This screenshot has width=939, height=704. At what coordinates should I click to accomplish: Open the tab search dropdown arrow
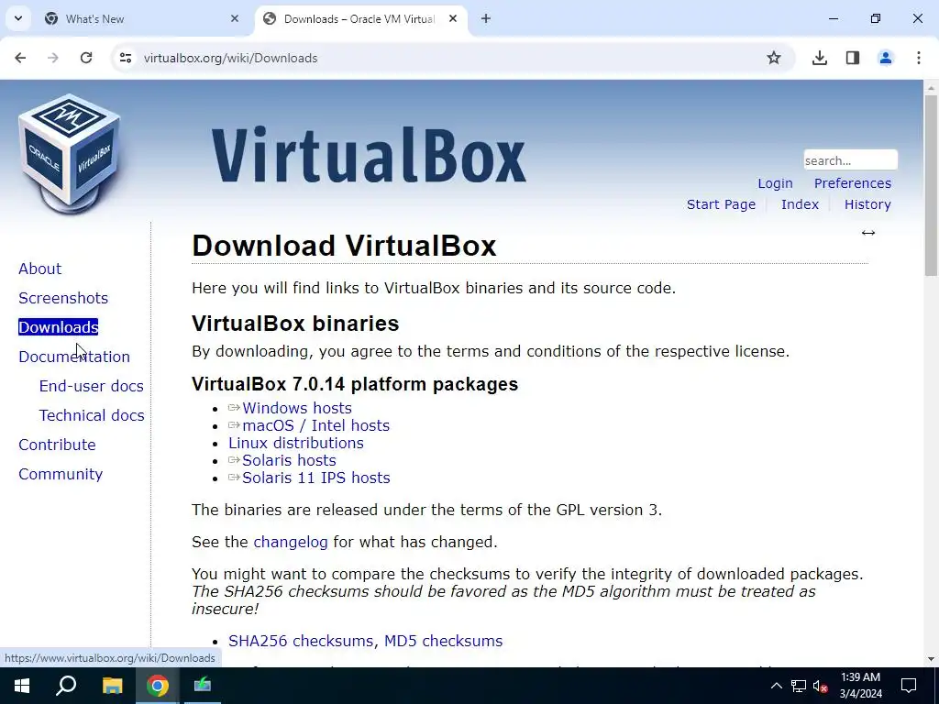tap(18, 18)
